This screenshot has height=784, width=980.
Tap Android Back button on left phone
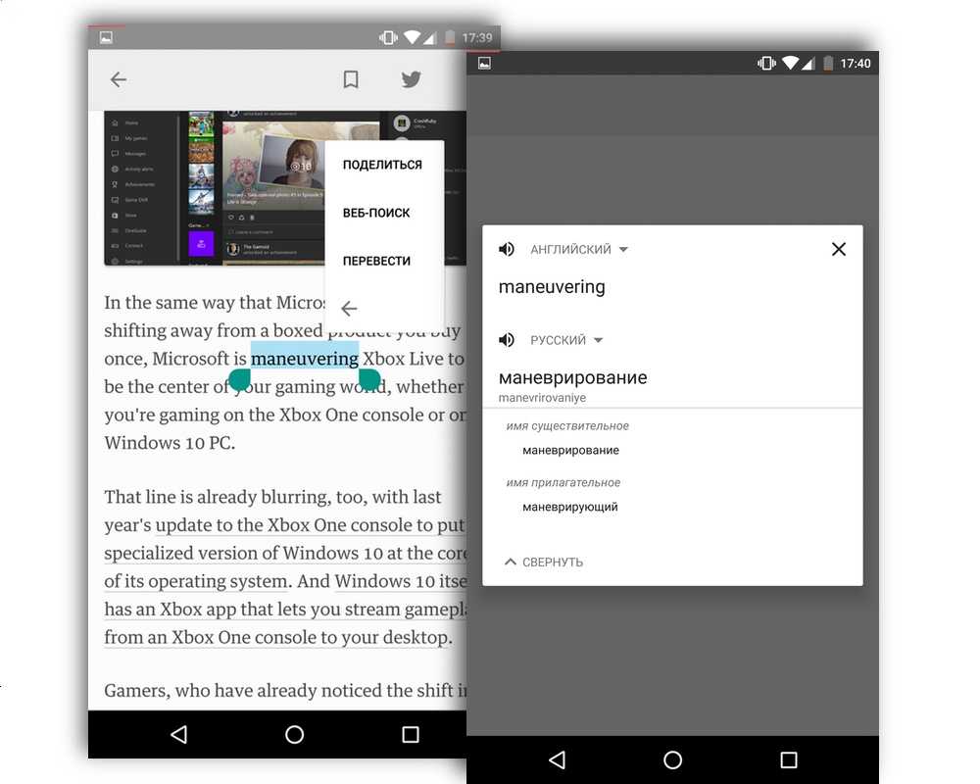[x=178, y=734]
